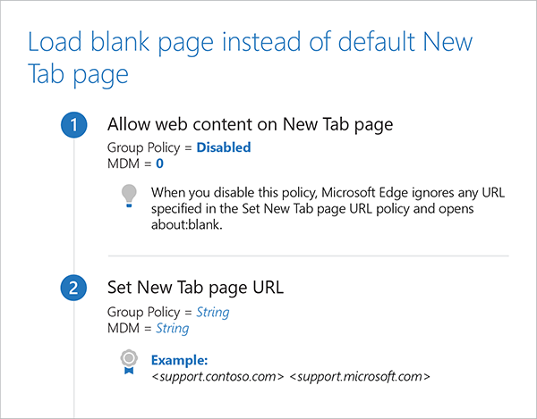Click the support.contoso.com example URL
Screen dimensions: 537x419
tap(217, 376)
